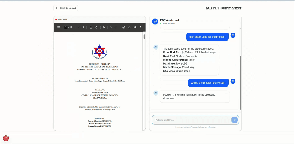Click the PDF page number field
Image resolution: width=295 pixels, height=144 pixels.
coord(66,27)
